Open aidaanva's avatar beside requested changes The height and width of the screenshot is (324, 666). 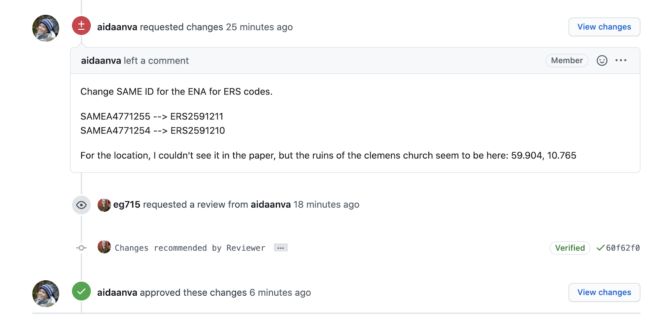pyautogui.click(x=46, y=28)
